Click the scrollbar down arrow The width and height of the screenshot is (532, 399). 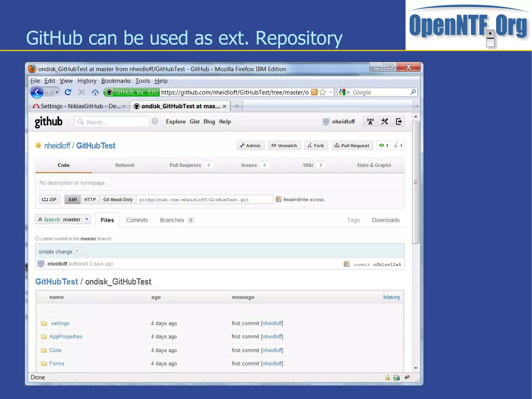point(416,368)
